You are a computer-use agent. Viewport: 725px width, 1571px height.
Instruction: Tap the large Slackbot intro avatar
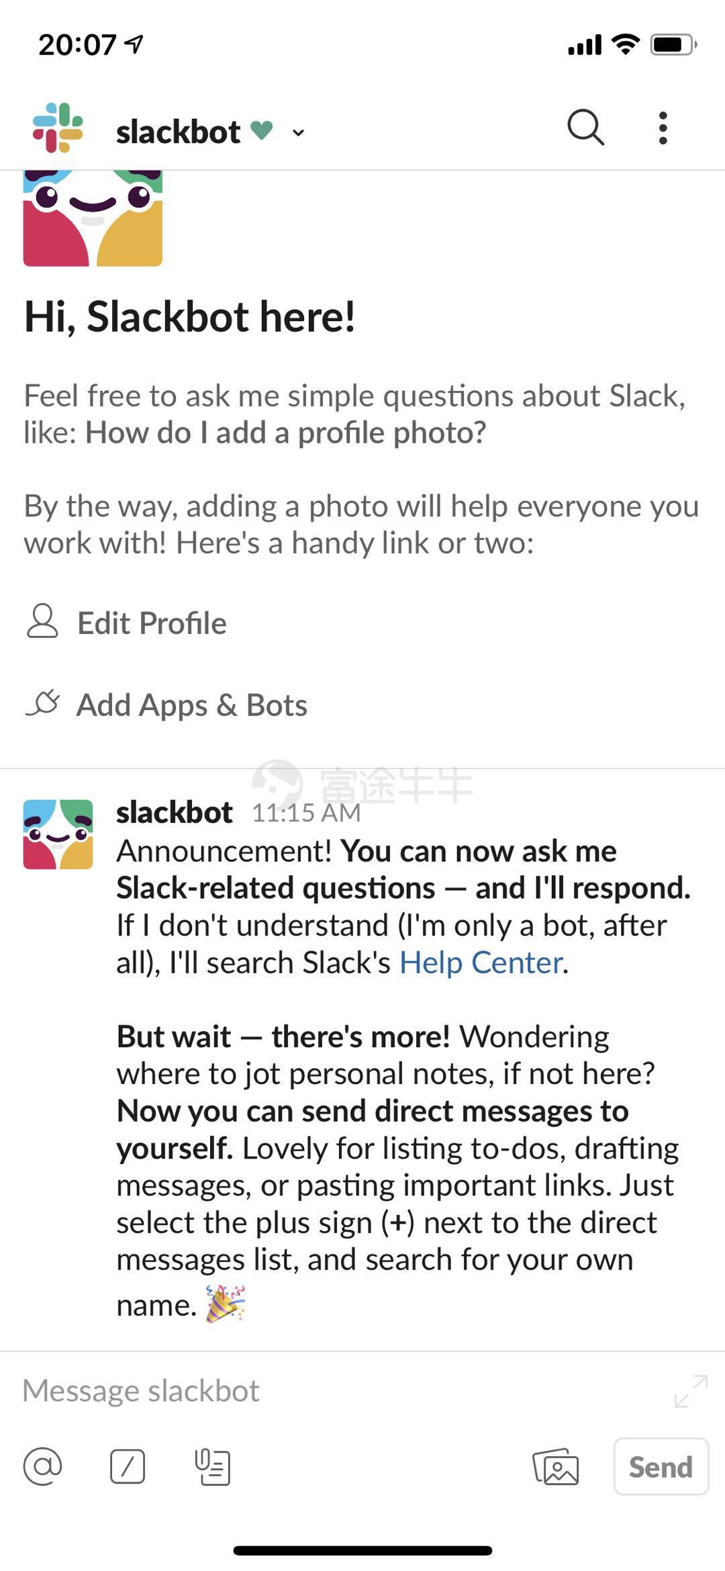tap(93, 218)
